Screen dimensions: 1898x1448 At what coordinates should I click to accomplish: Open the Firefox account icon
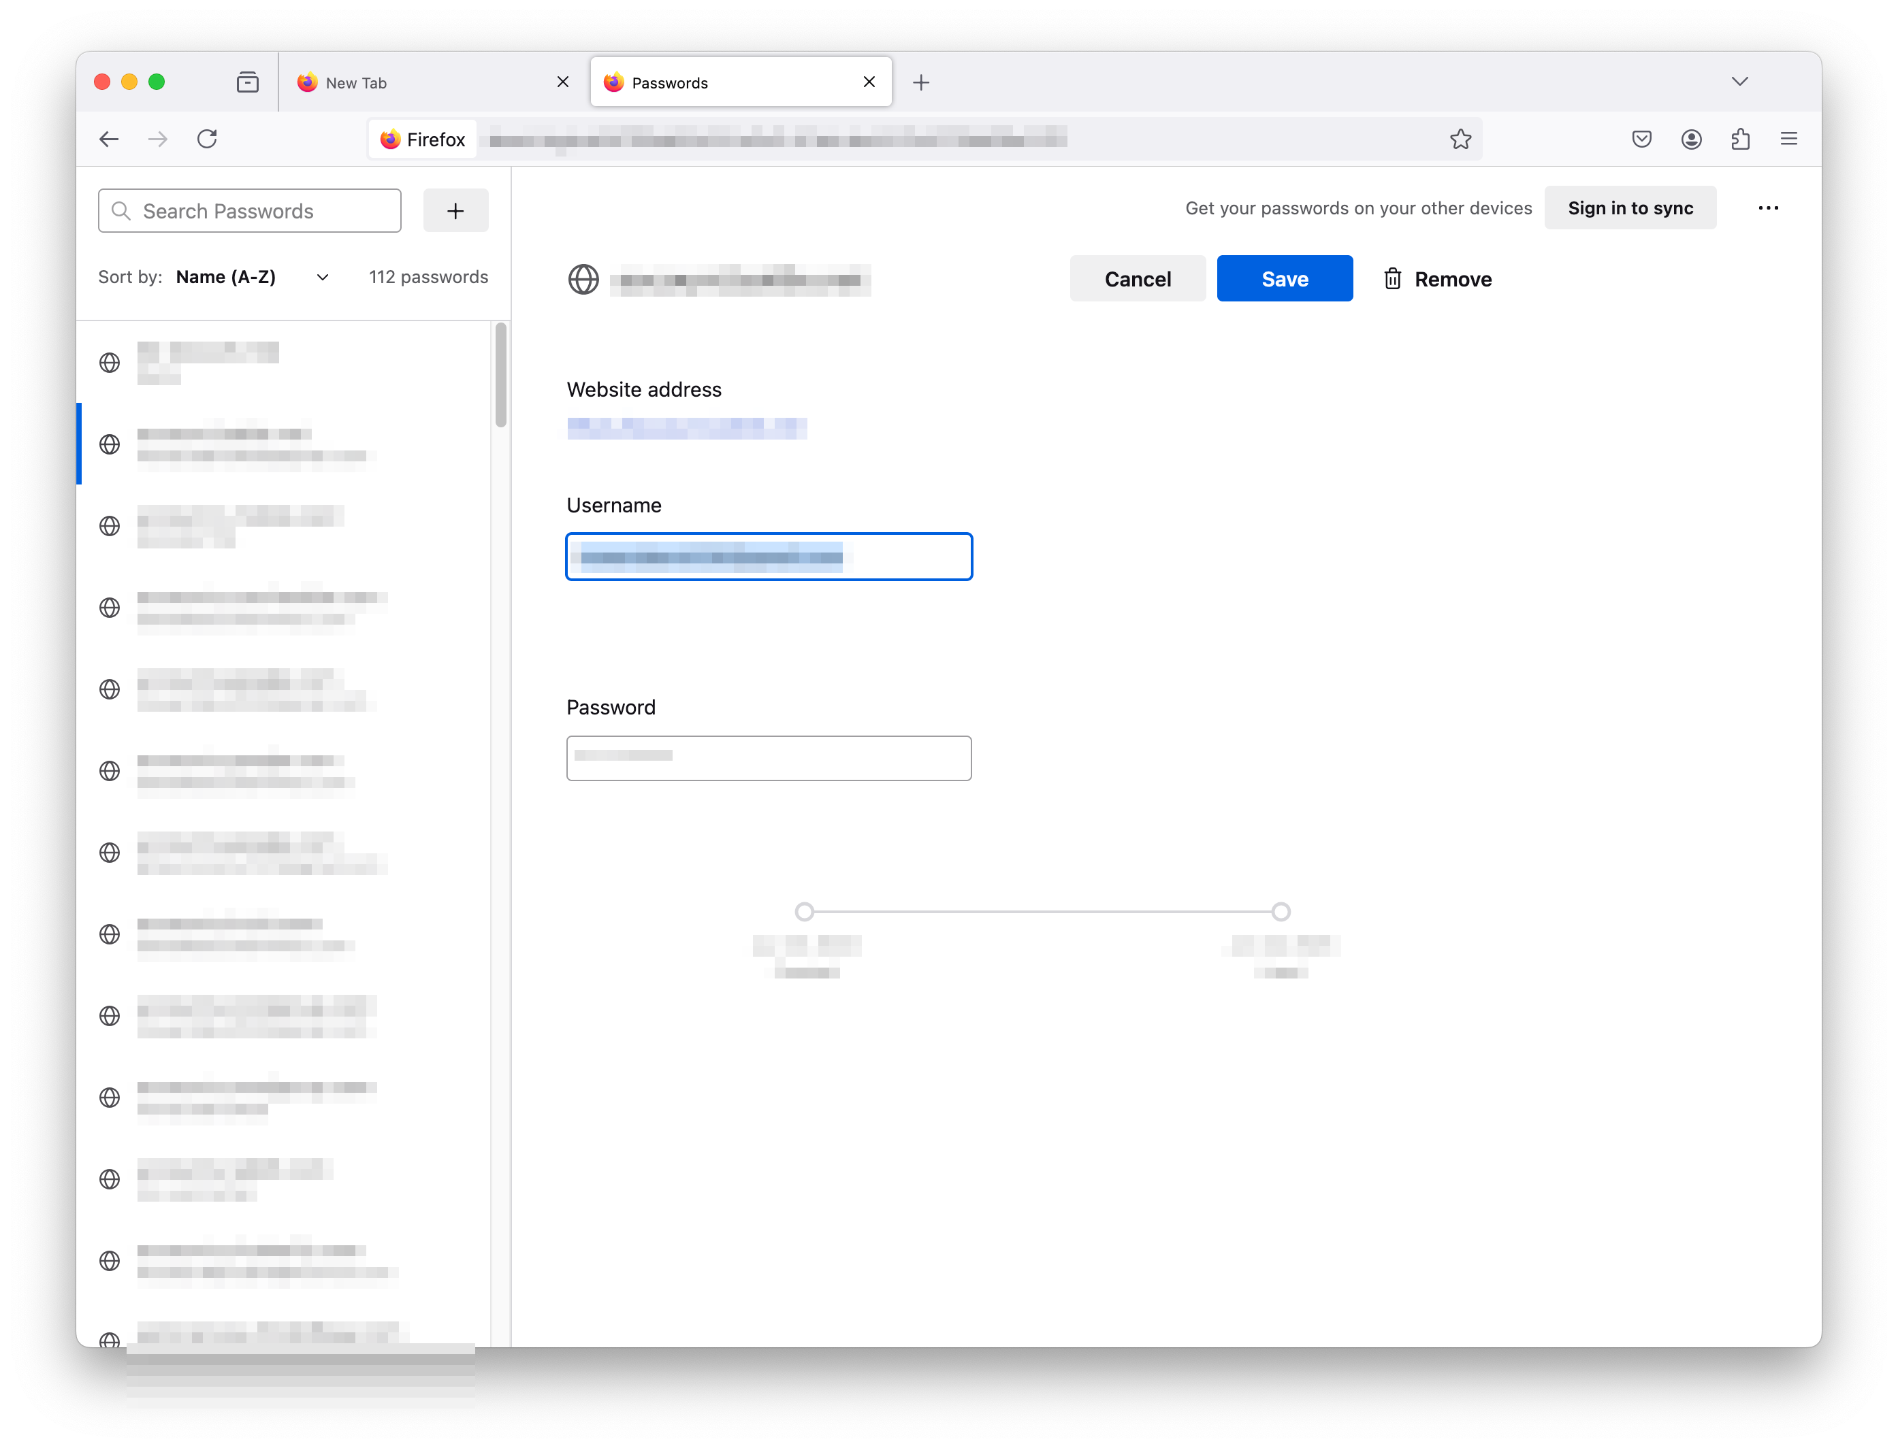[x=1690, y=139]
